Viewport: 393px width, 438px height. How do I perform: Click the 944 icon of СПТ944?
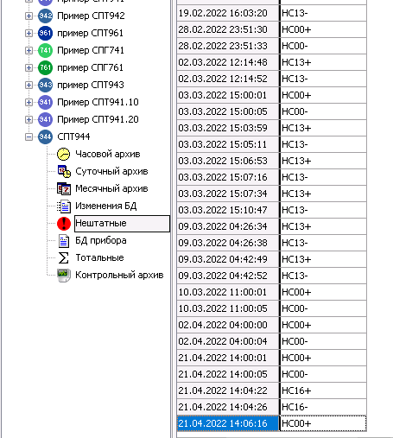pyautogui.click(x=45, y=136)
